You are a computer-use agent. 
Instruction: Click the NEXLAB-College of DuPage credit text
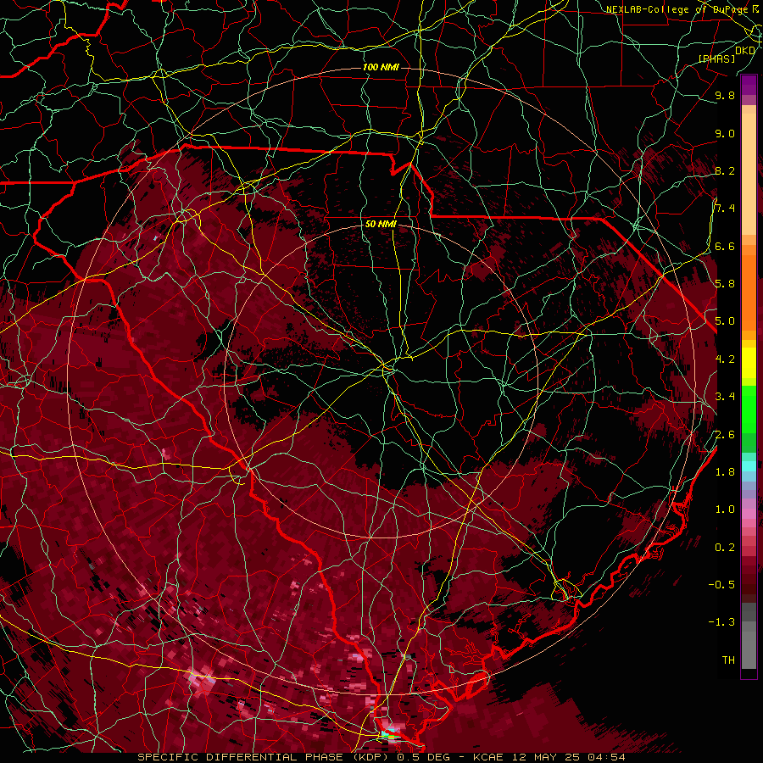pyautogui.click(x=677, y=9)
